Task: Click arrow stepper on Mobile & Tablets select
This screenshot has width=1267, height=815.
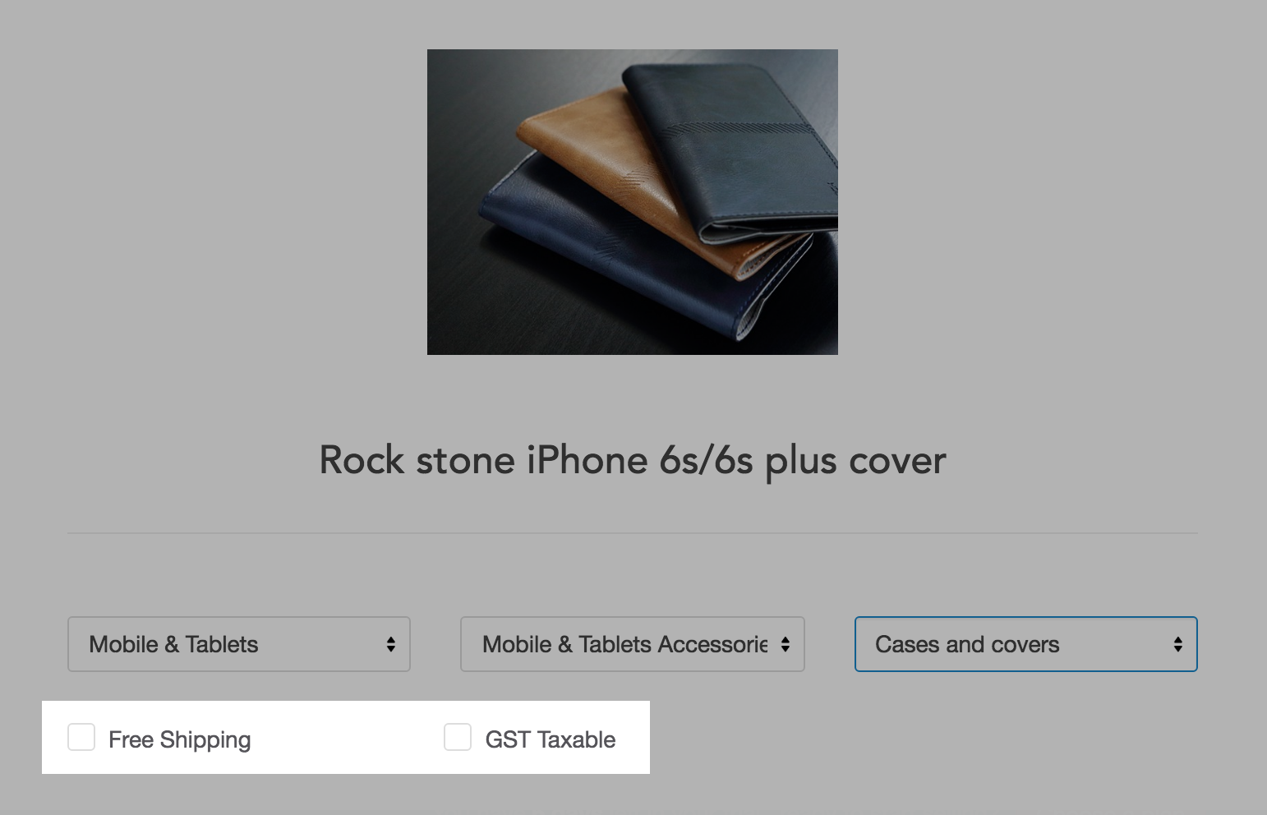Action: 391,645
